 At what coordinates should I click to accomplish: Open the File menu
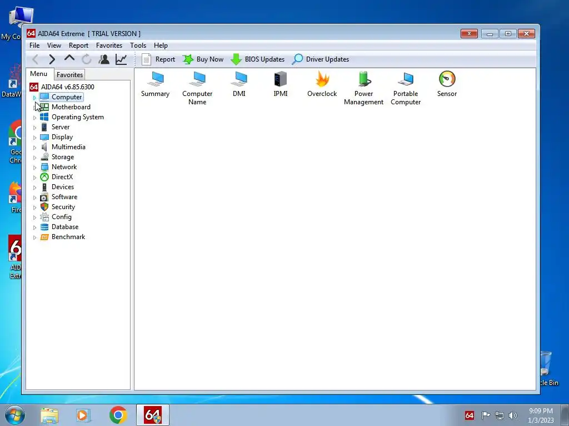pyautogui.click(x=34, y=45)
